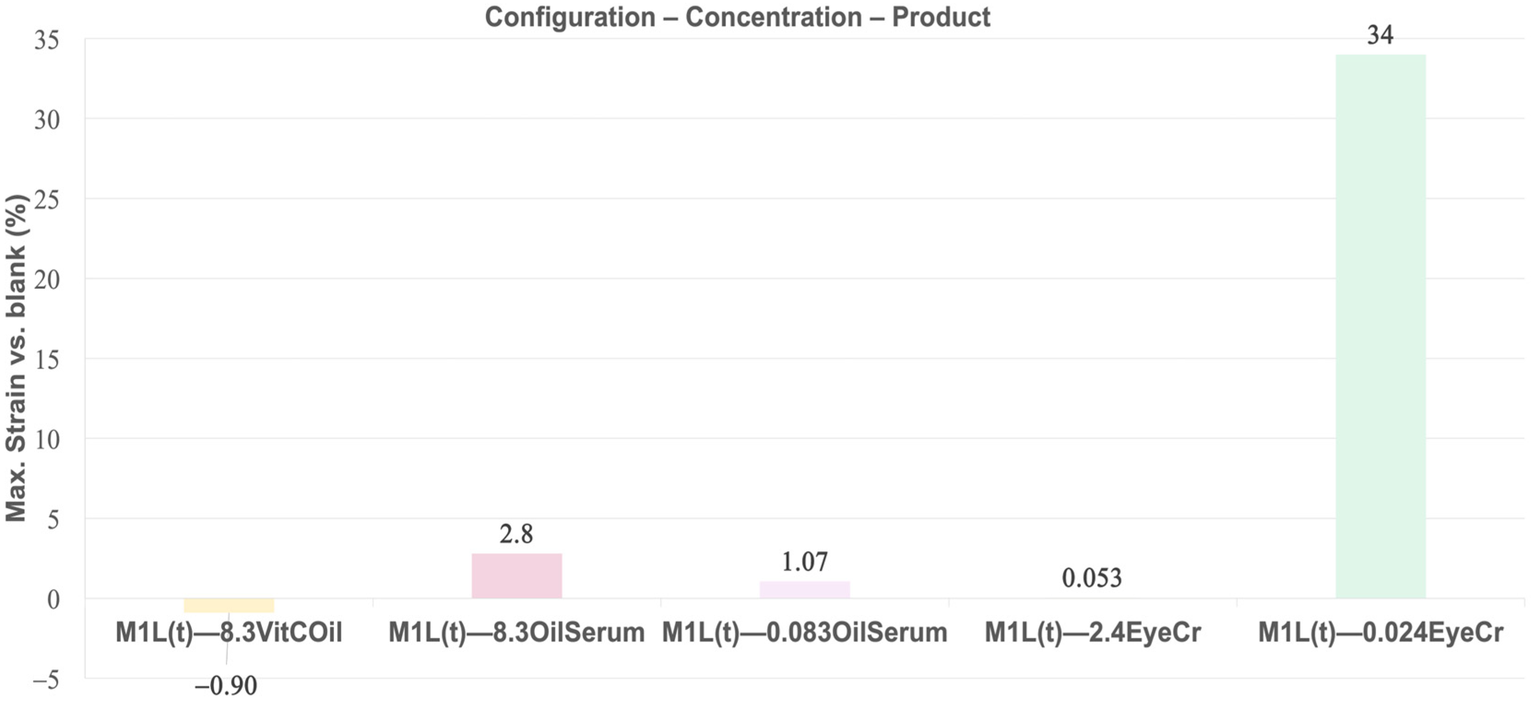1531x701 pixels.
Task: Click the lavender 0.083OilSerum bar
Action: click(804, 590)
